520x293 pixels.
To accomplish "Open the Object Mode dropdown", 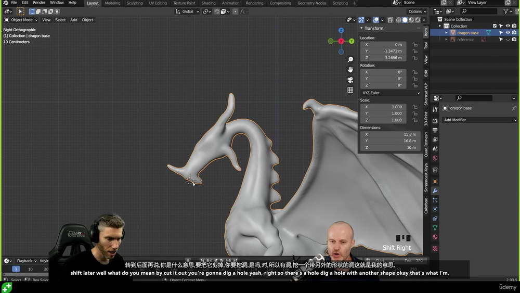I will pyautogui.click(x=21, y=20).
